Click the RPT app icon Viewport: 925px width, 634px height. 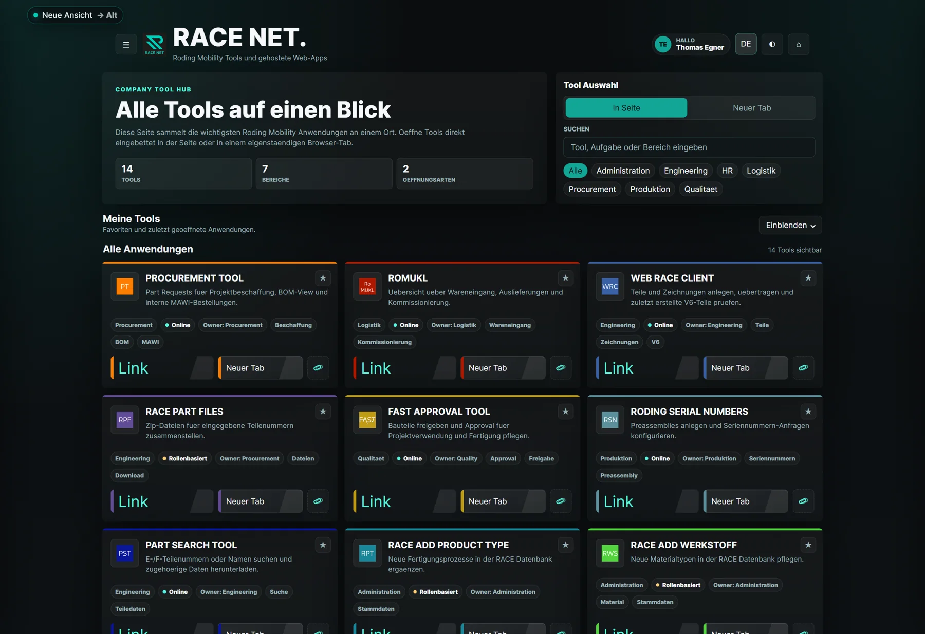367,553
